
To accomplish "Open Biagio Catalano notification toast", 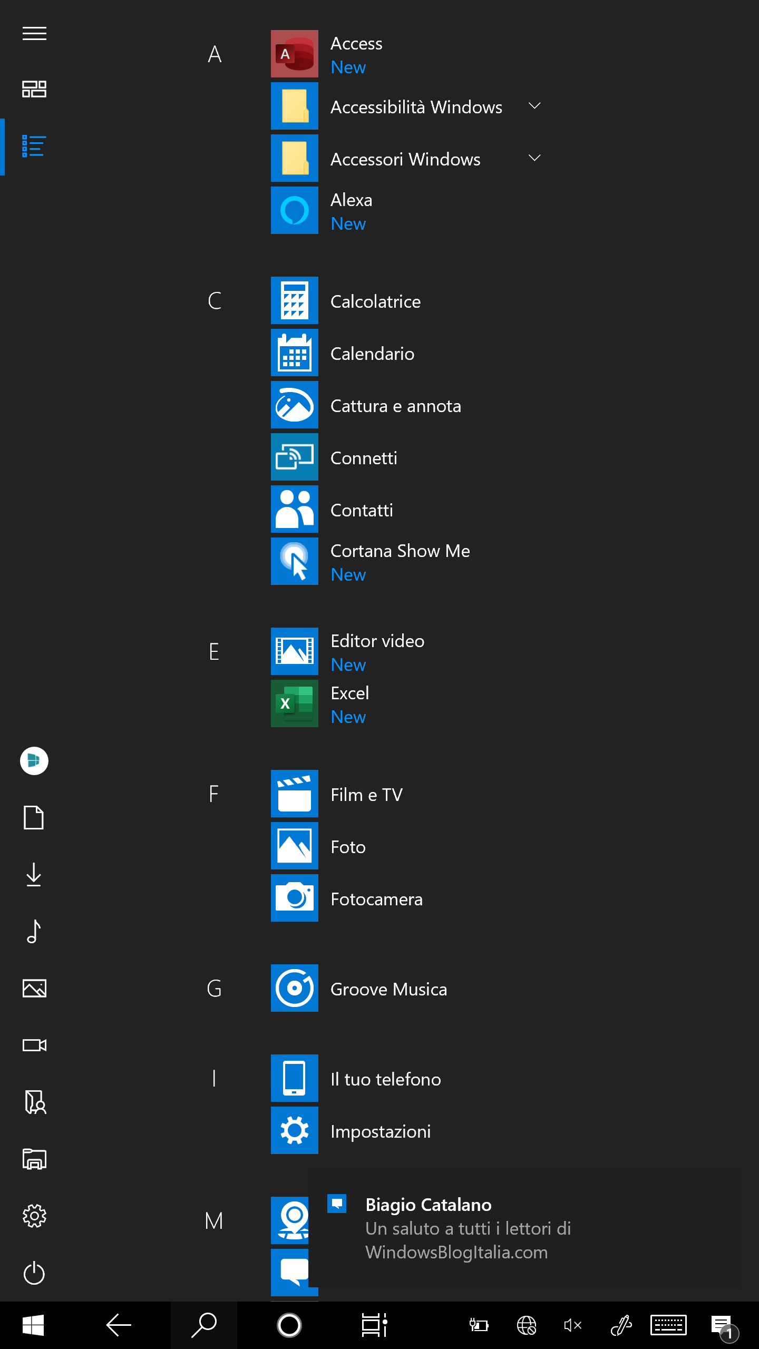I will coord(524,1228).
